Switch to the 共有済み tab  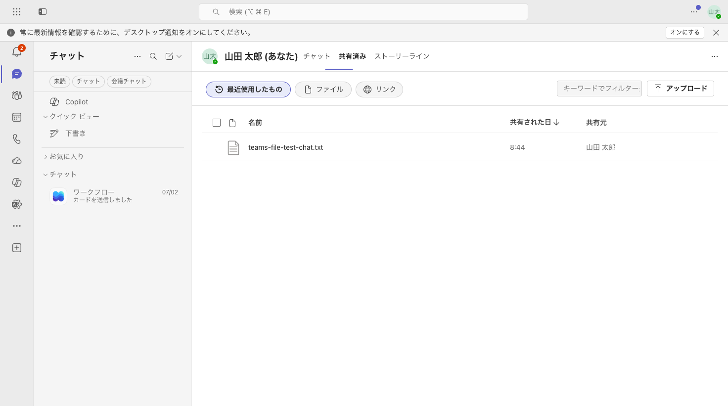pos(352,56)
